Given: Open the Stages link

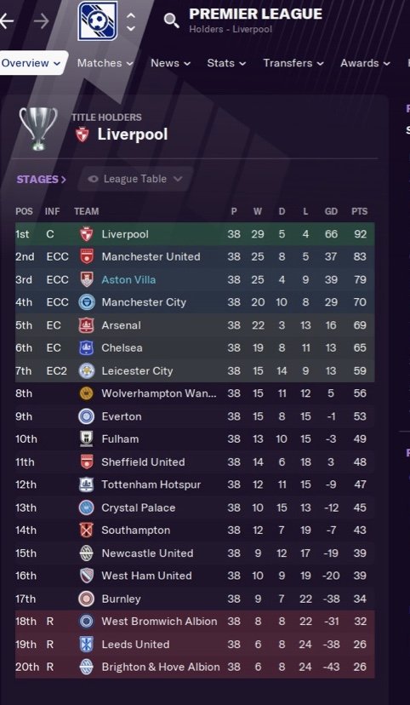Looking at the screenshot, I should [x=42, y=180].
